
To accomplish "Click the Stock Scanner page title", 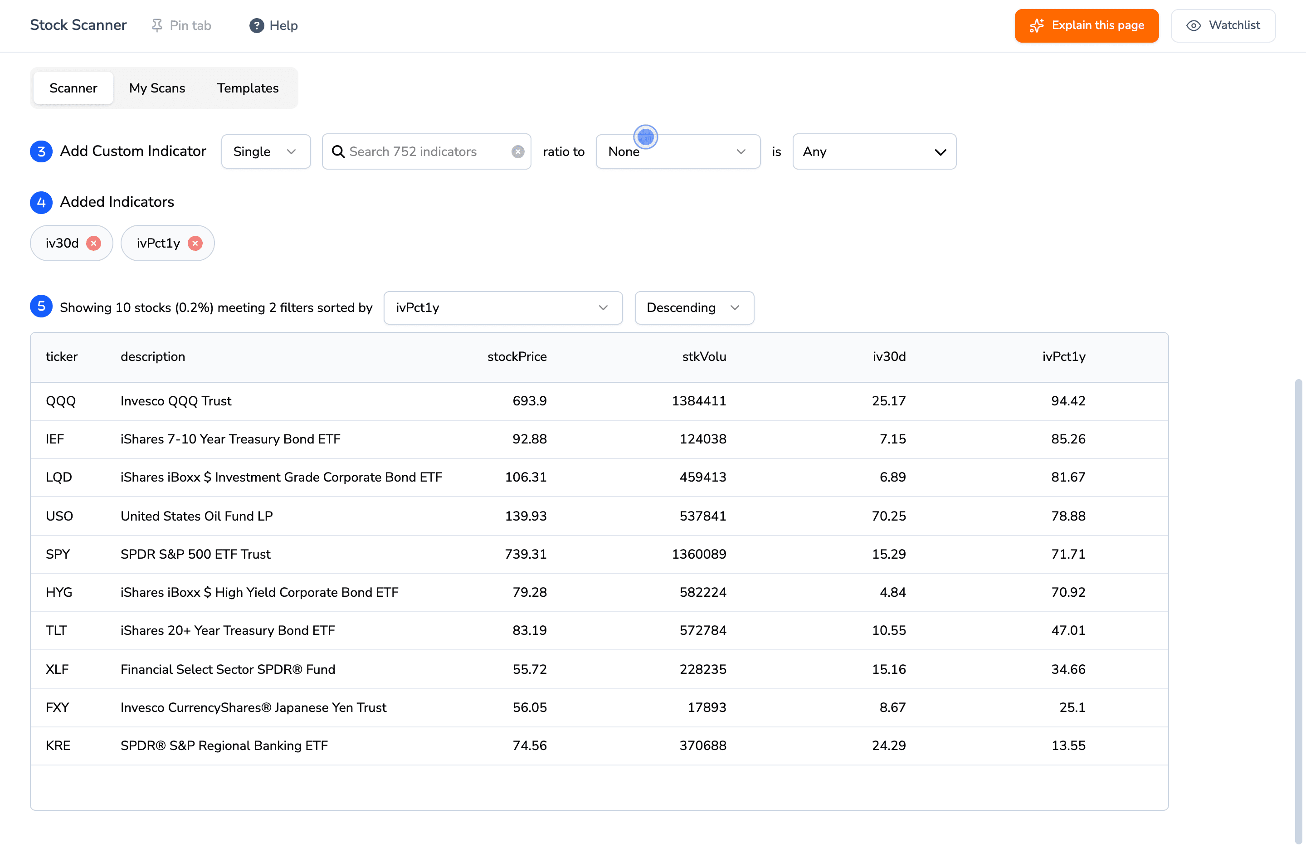I will tap(78, 25).
